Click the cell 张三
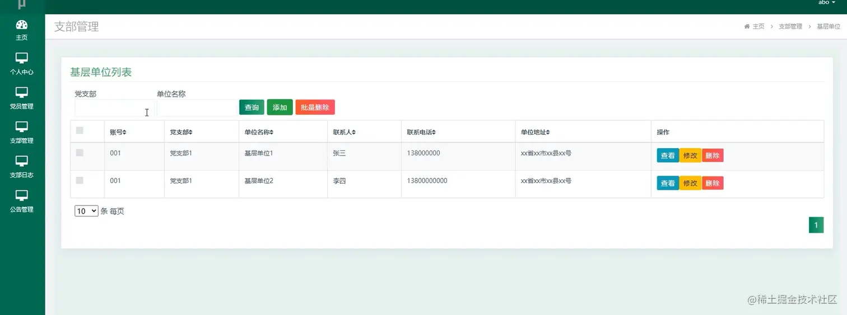 339,153
